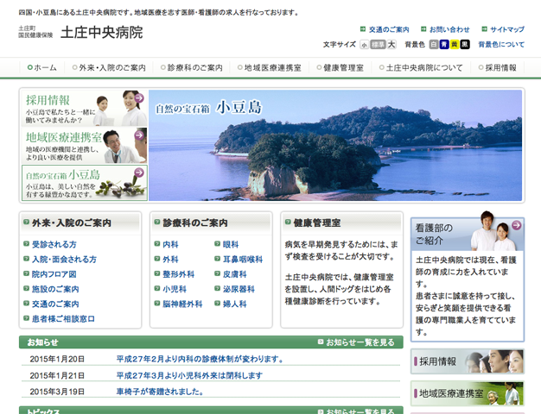Select the 採用情報 slider thumbnail with nurses
Image resolution: width=541 pixels, height=414 pixels.
click(x=85, y=108)
